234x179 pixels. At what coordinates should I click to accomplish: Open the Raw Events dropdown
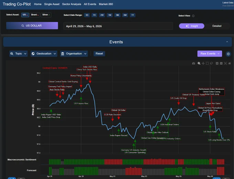pos(210,54)
